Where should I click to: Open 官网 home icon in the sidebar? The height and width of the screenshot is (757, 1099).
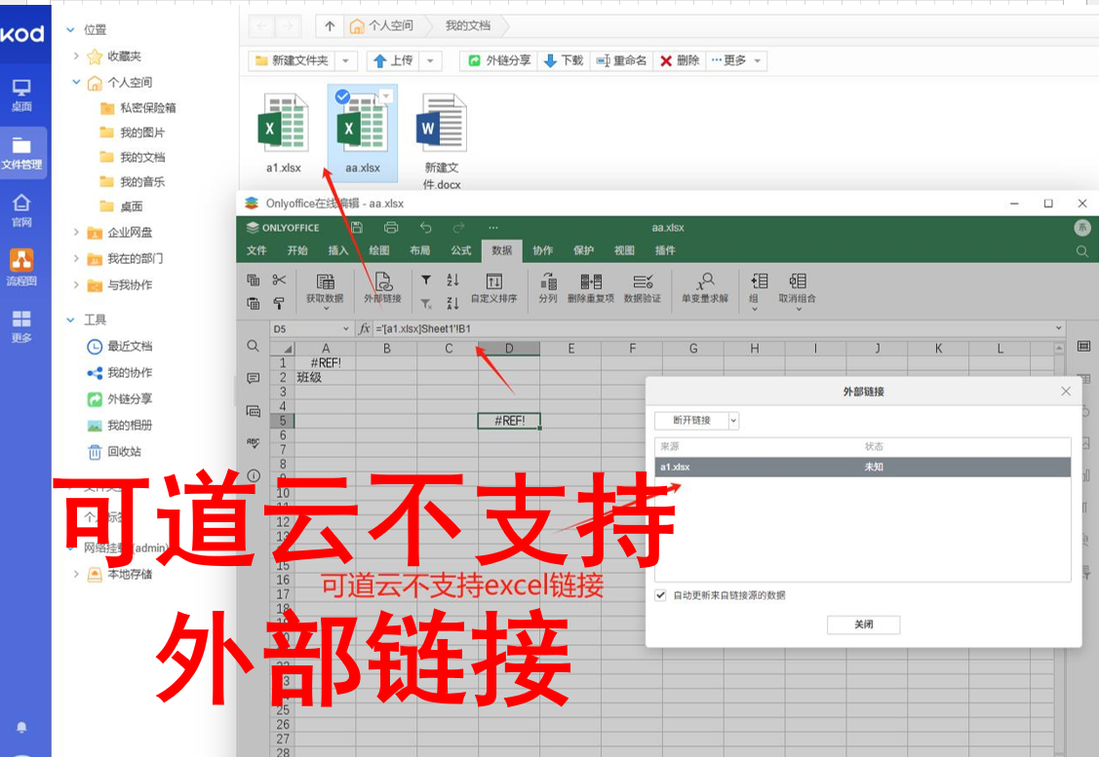tap(21, 210)
